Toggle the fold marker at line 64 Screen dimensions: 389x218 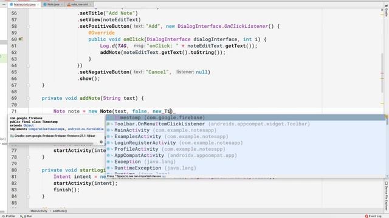[28, 65]
